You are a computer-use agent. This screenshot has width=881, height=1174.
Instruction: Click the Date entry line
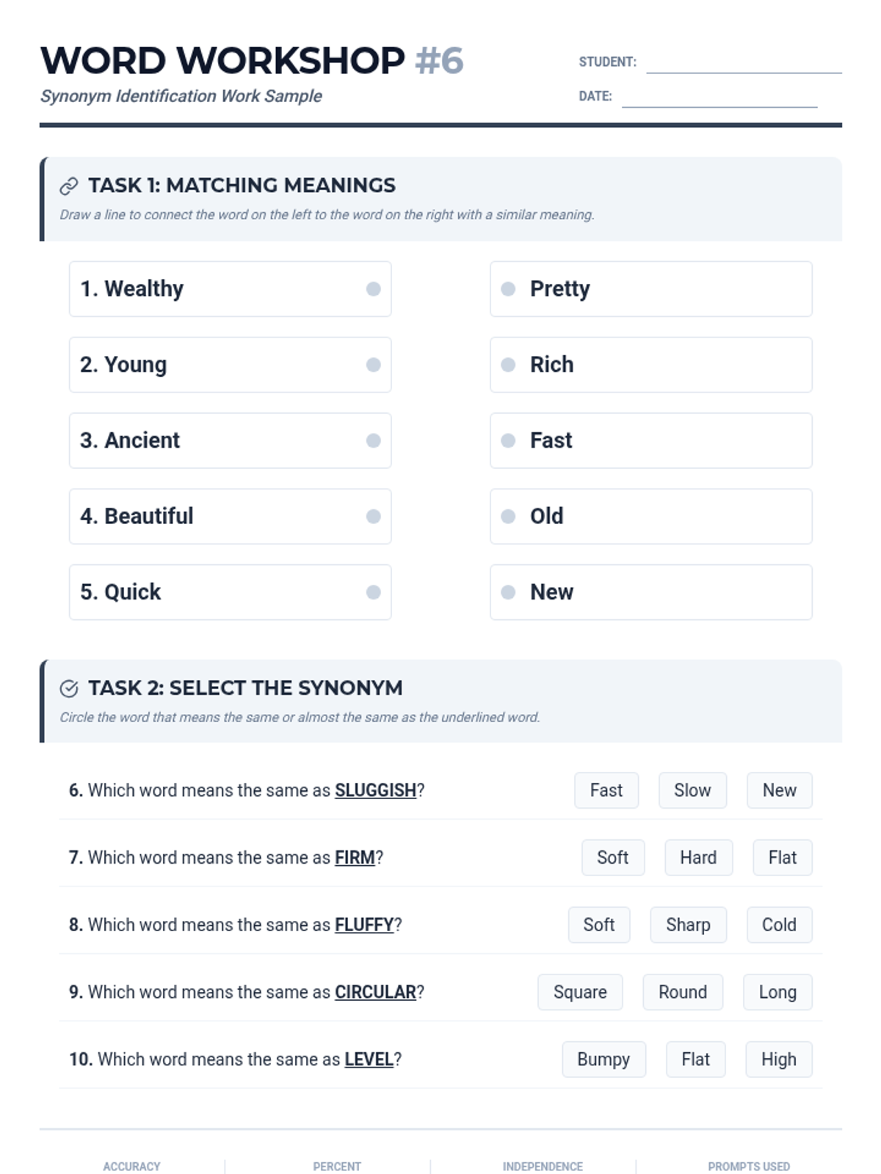(x=719, y=97)
